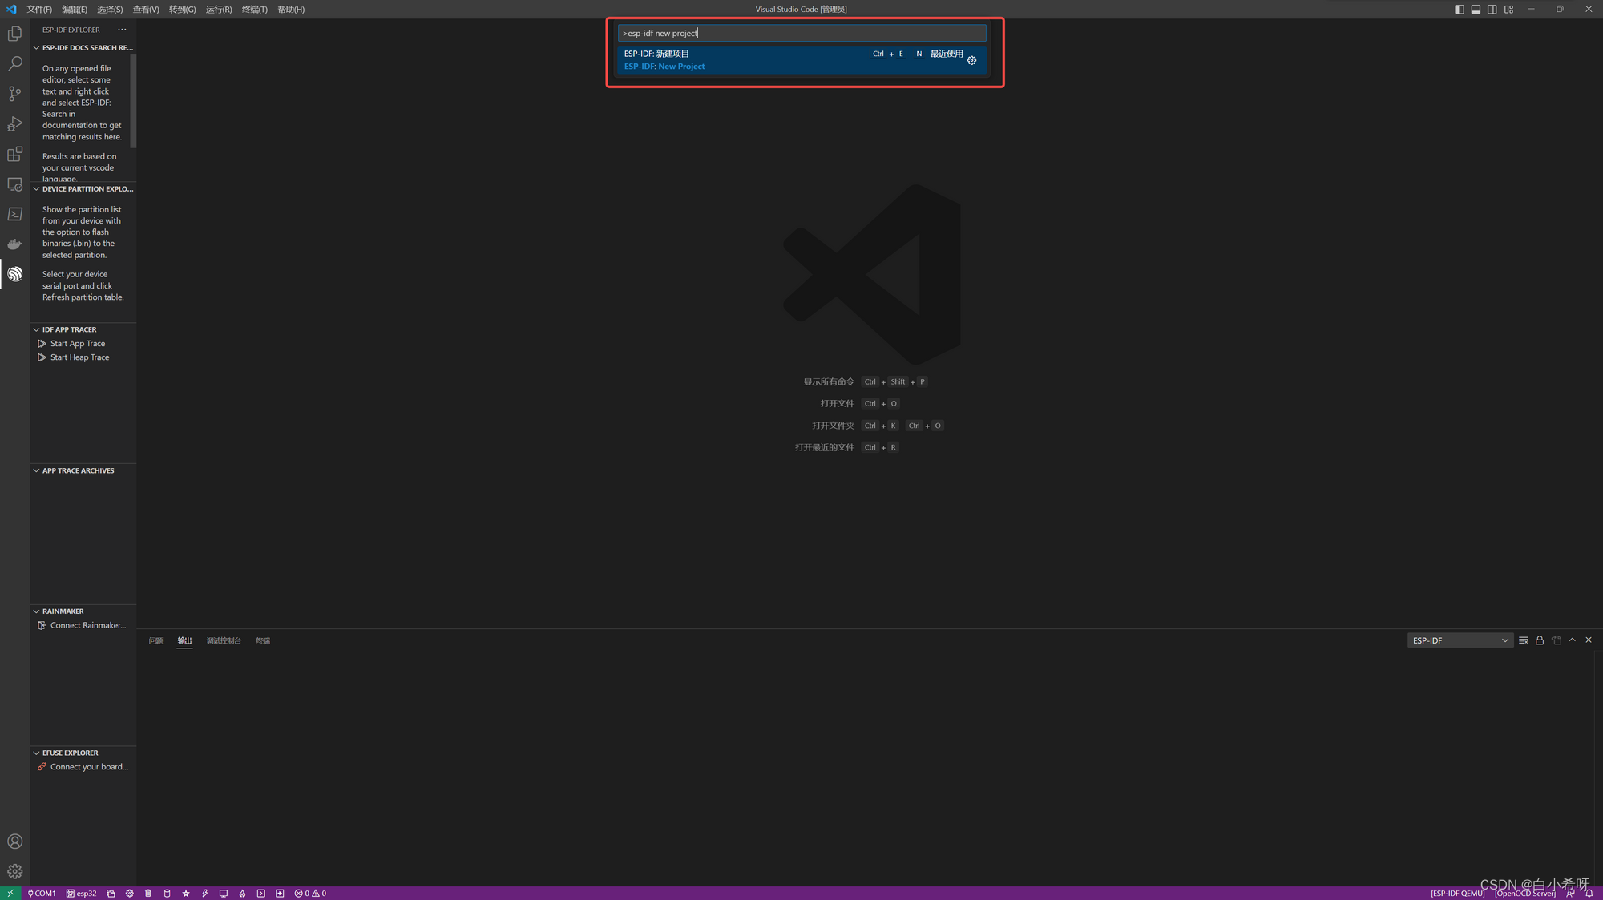Choose the esp32 target in status bar
The width and height of the screenshot is (1603, 900).
click(81, 893)
